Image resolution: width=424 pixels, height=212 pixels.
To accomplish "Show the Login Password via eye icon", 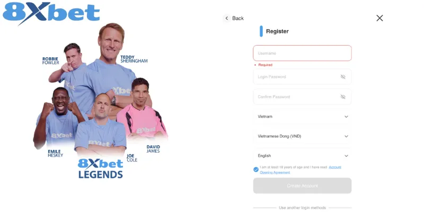I will coord(343,77).
